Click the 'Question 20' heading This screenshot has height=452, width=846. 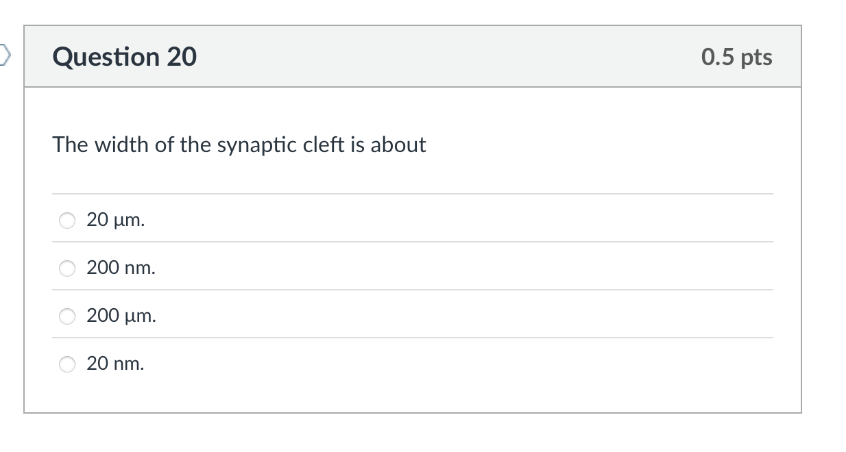[x=125, y=57]
